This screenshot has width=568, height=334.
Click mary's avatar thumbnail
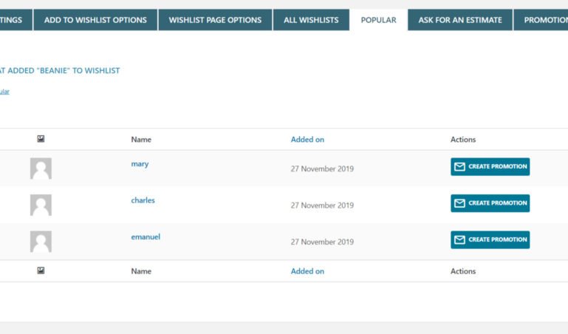41,168
